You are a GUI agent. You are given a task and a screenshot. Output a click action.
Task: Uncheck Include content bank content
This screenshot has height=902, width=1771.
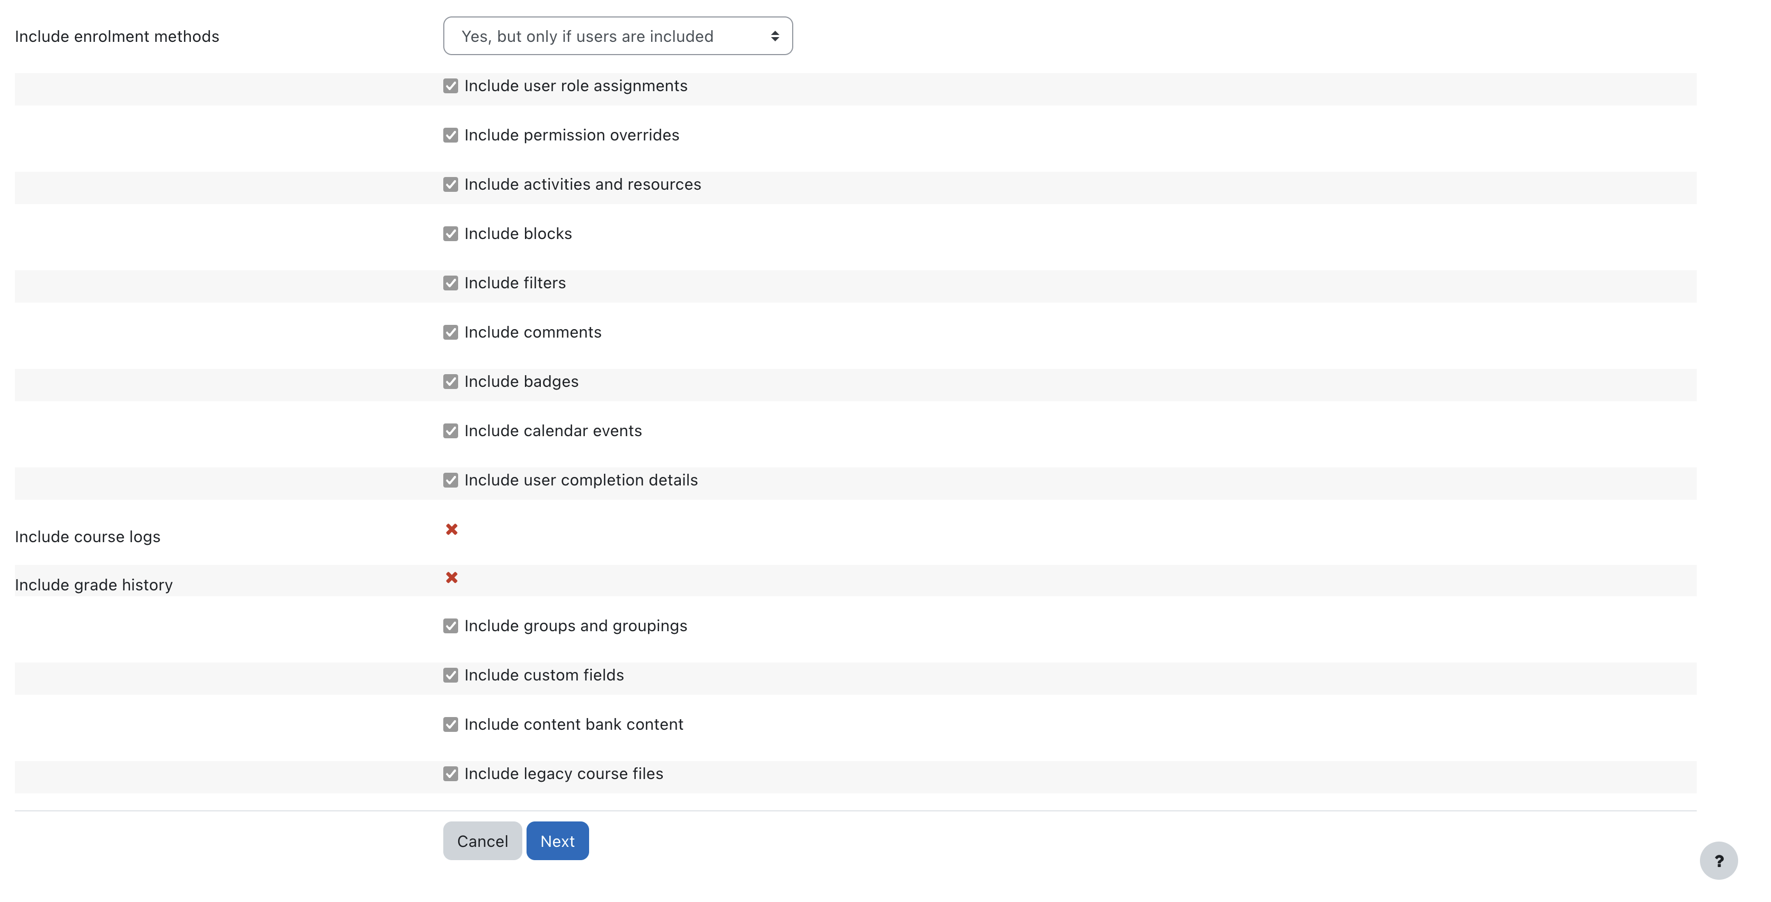pyautogui.click(x=451, y=724)
